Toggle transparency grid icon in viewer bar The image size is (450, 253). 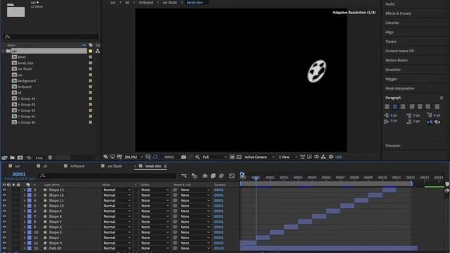pyautogui.click(x=239, y=157)
